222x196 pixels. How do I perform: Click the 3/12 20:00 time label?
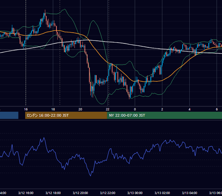tap(80, 193)
